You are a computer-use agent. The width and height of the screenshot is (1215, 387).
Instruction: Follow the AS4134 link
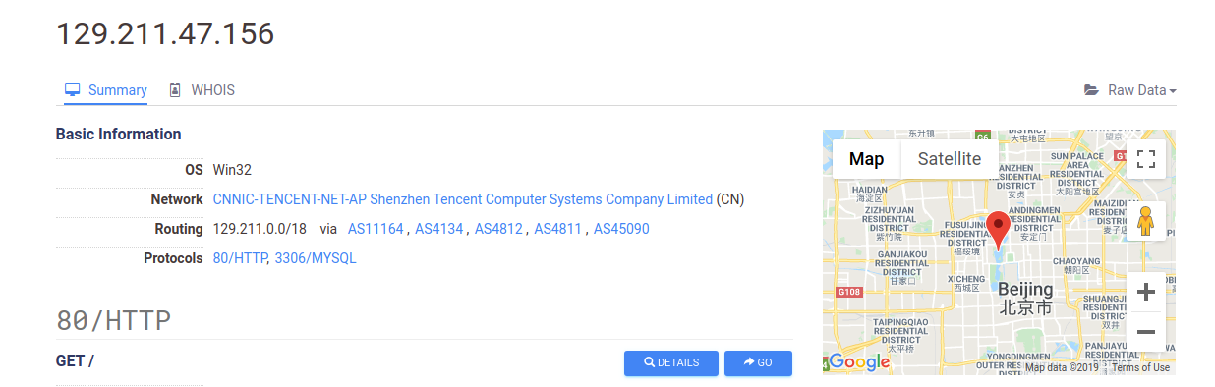[x=438, y=229]
